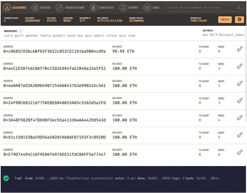Focus the block numbers or tx hashes search field
The height and width of the screenshot is (193, 247).
[201, 8]
